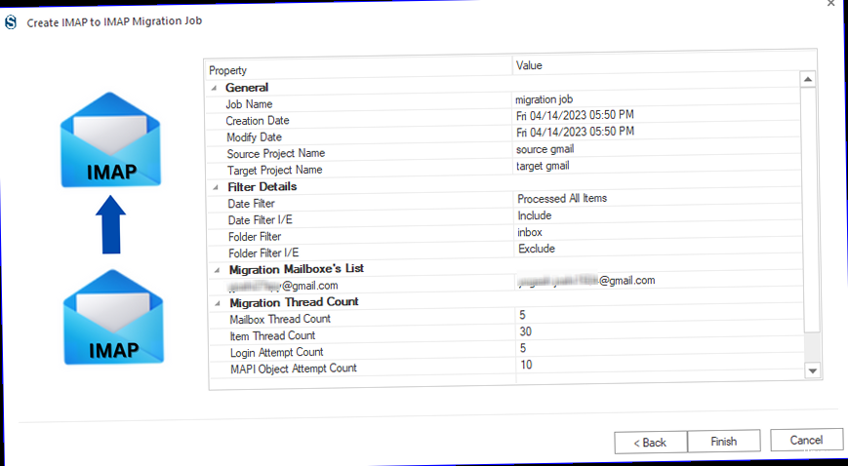Click the Value column header

point(654,66)
